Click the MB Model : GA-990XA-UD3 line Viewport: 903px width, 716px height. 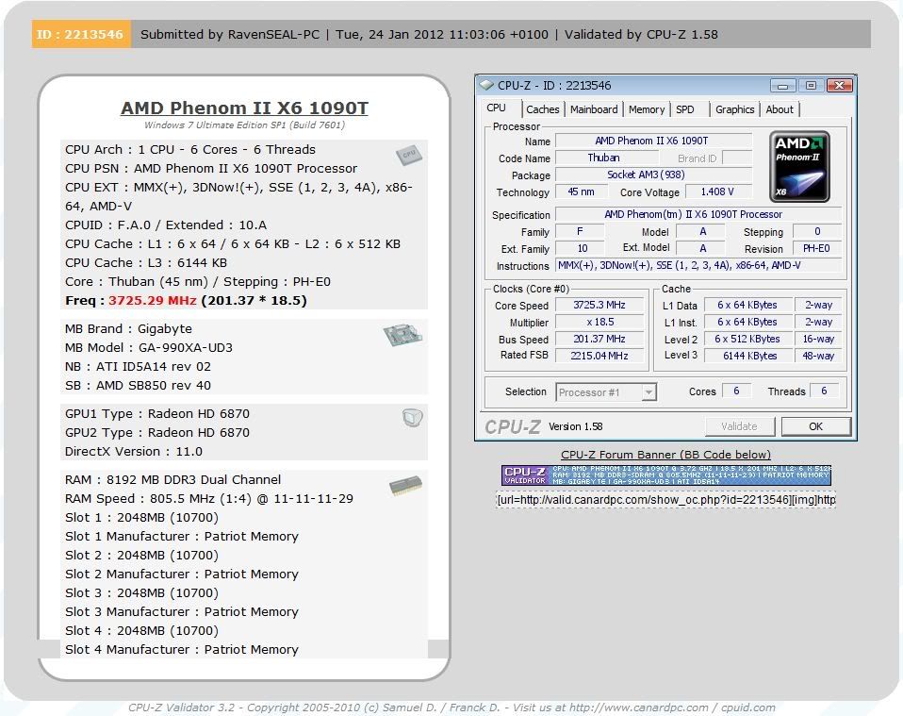[x=149, y=347]
